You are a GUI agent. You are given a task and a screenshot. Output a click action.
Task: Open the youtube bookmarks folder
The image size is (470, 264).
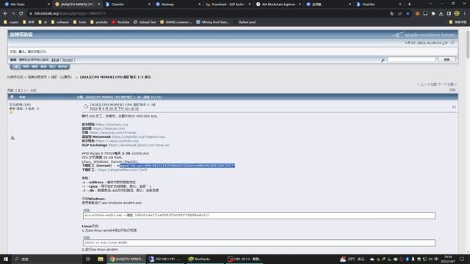coord(99,22)
